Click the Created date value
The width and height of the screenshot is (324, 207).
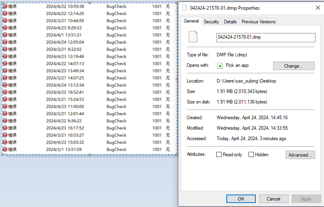click(x=252, y=118)
